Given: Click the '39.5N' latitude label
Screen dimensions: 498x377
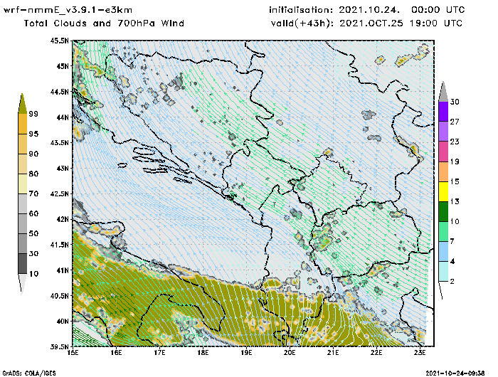Looking at the screenshot, I should coord(59,347).
